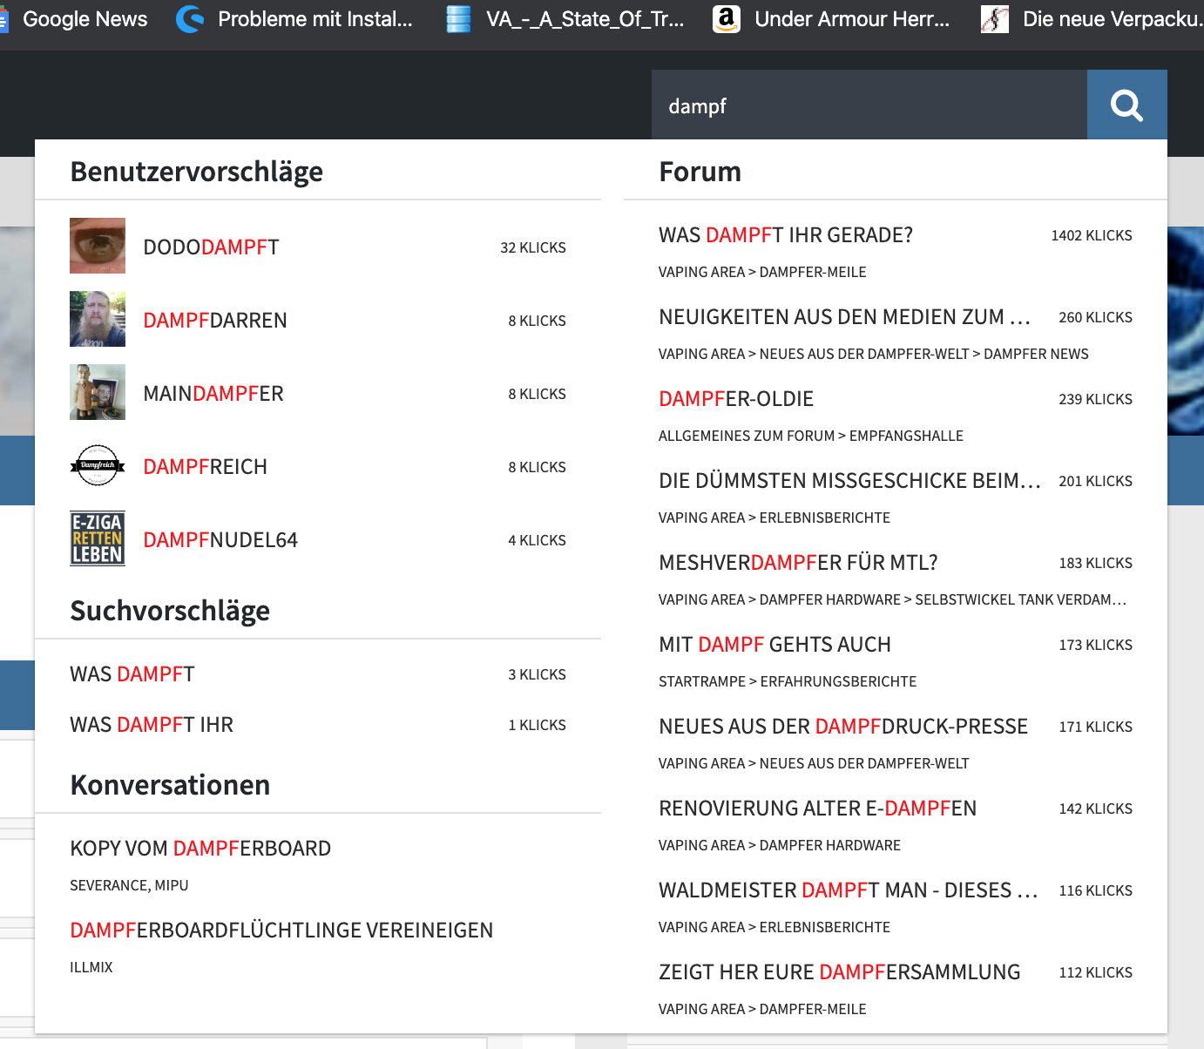Click the magnifier search button
Viewport: 1204px width, 1049px height.
point(1126,105)
